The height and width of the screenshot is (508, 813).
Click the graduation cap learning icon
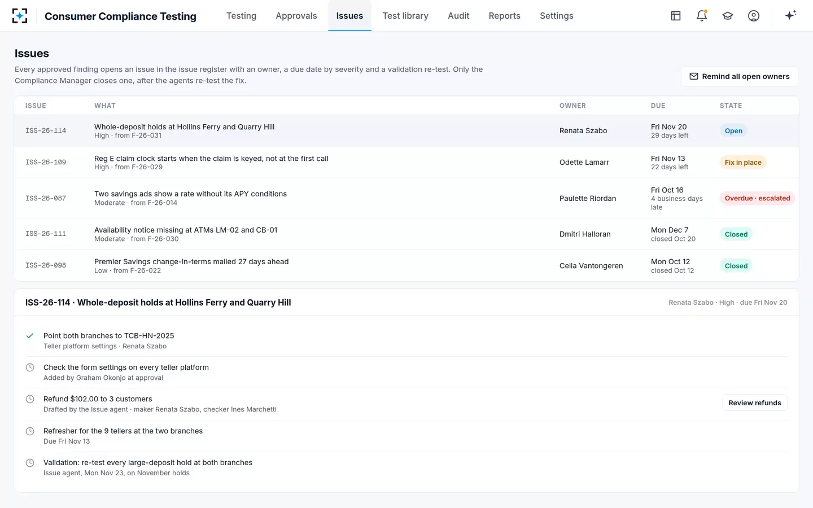pos(728,16)
